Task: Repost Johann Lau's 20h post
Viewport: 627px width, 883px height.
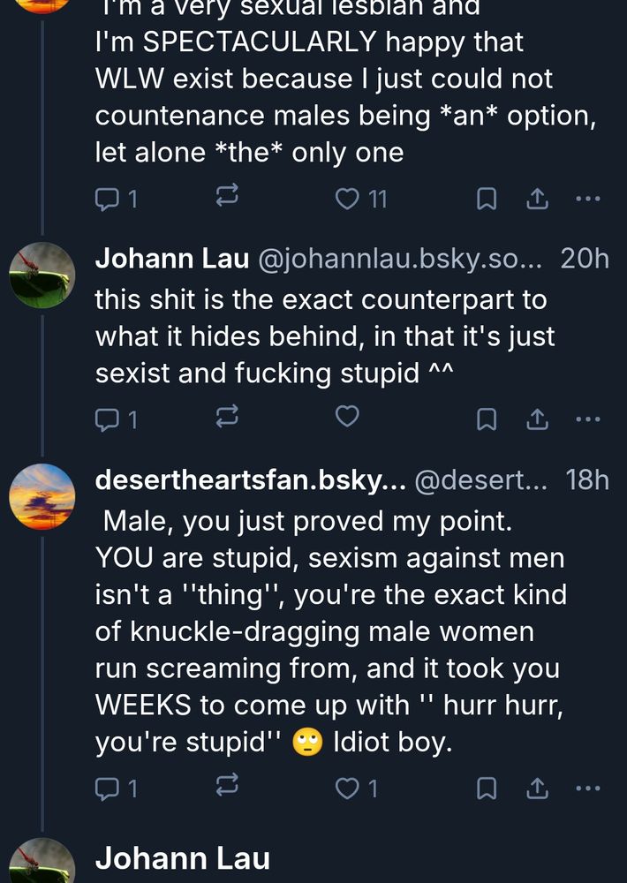Action: [x=228, y=418]
